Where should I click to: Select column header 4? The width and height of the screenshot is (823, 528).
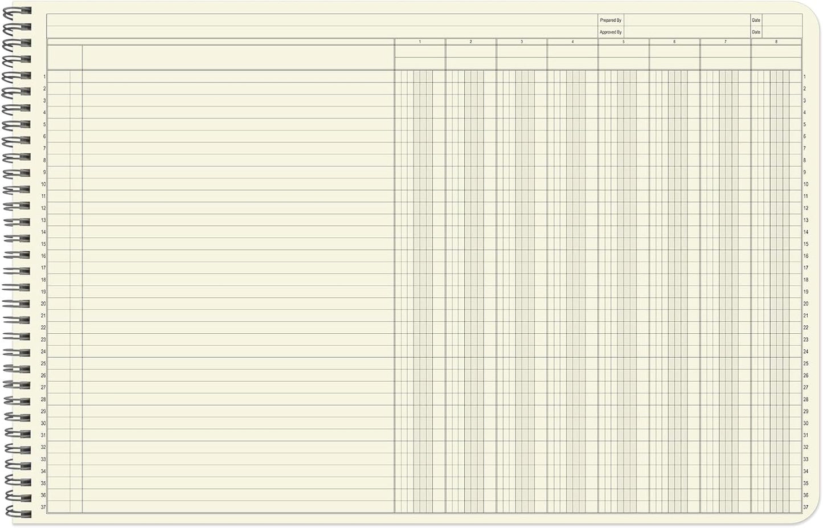click(x=572, y=42)
